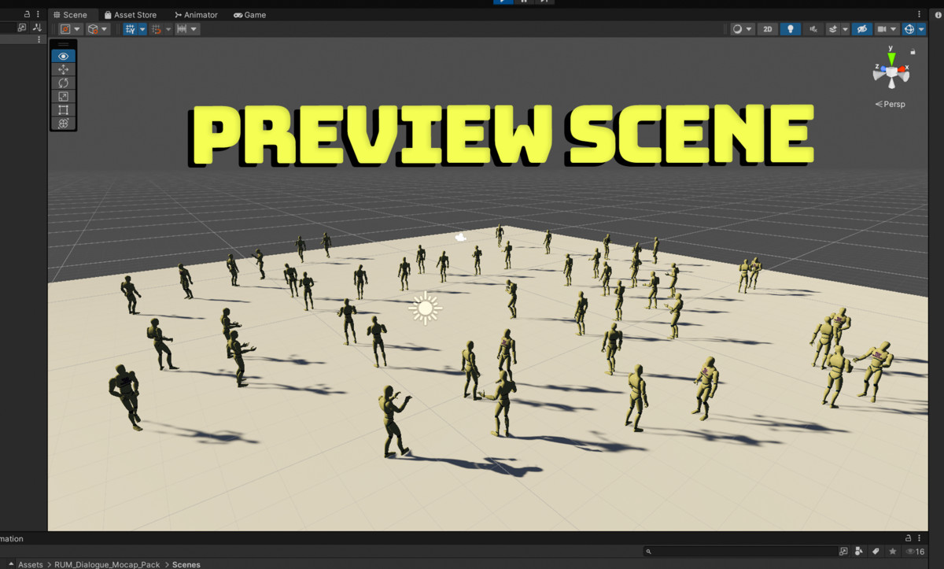
Task: Open Scene view kebab options menu
Action: tap(920, 14)
